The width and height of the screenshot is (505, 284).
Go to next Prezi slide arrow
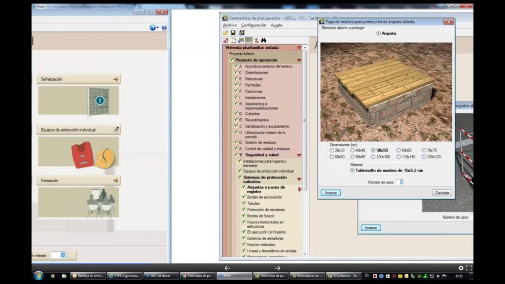coord(278,268)
